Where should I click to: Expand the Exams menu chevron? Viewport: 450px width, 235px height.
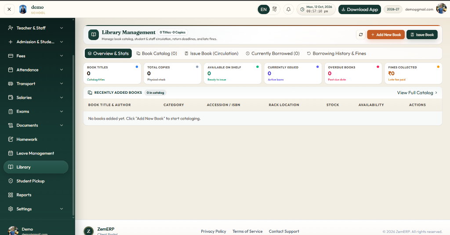62,111
